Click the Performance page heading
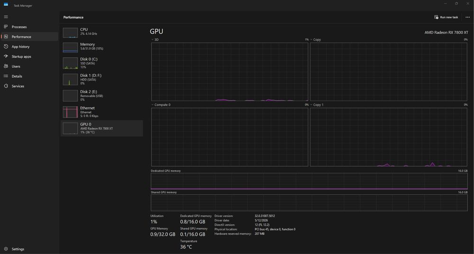 coord(73,17)
